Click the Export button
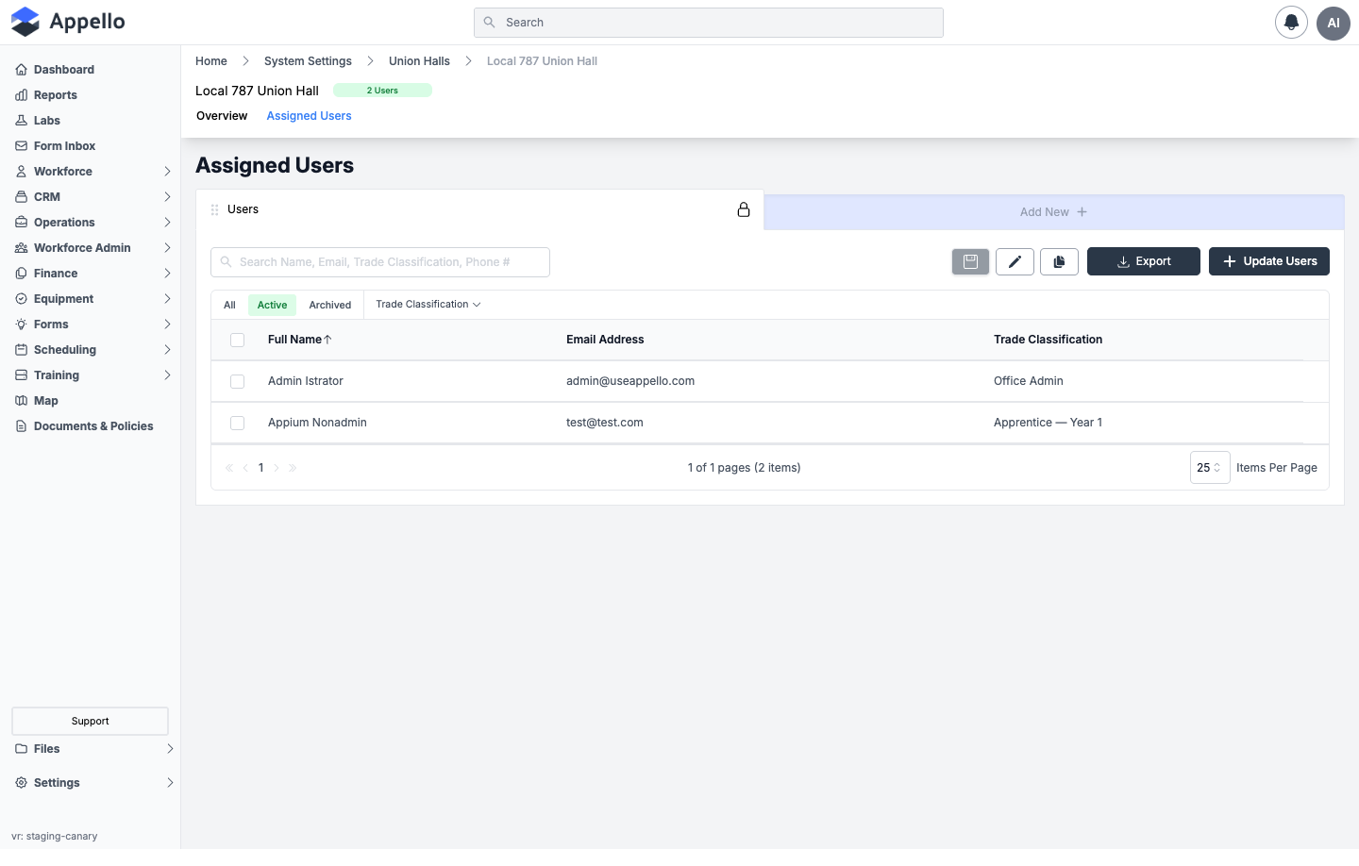 pyautogui.click(x=1144, y=261)
